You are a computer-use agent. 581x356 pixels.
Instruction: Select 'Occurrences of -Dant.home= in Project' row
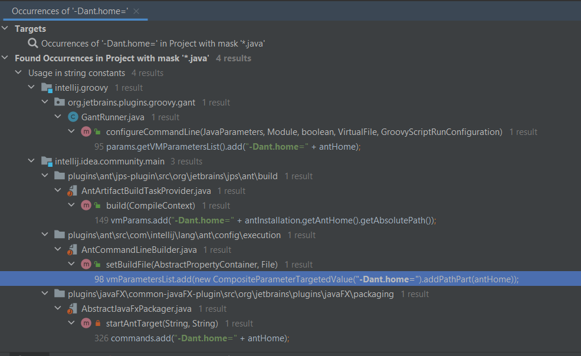pos(153,44)
